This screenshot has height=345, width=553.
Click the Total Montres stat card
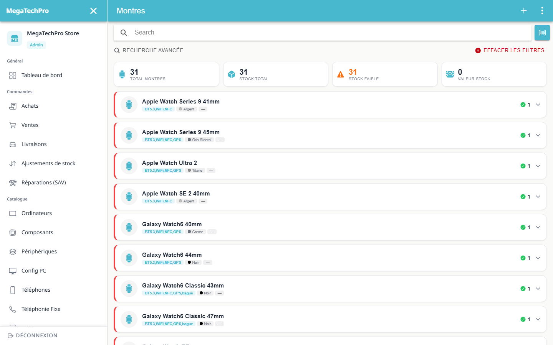pos(167,74)
